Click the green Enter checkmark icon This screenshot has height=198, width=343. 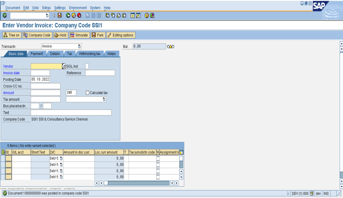pyautogui.click(x=4, y=16)
